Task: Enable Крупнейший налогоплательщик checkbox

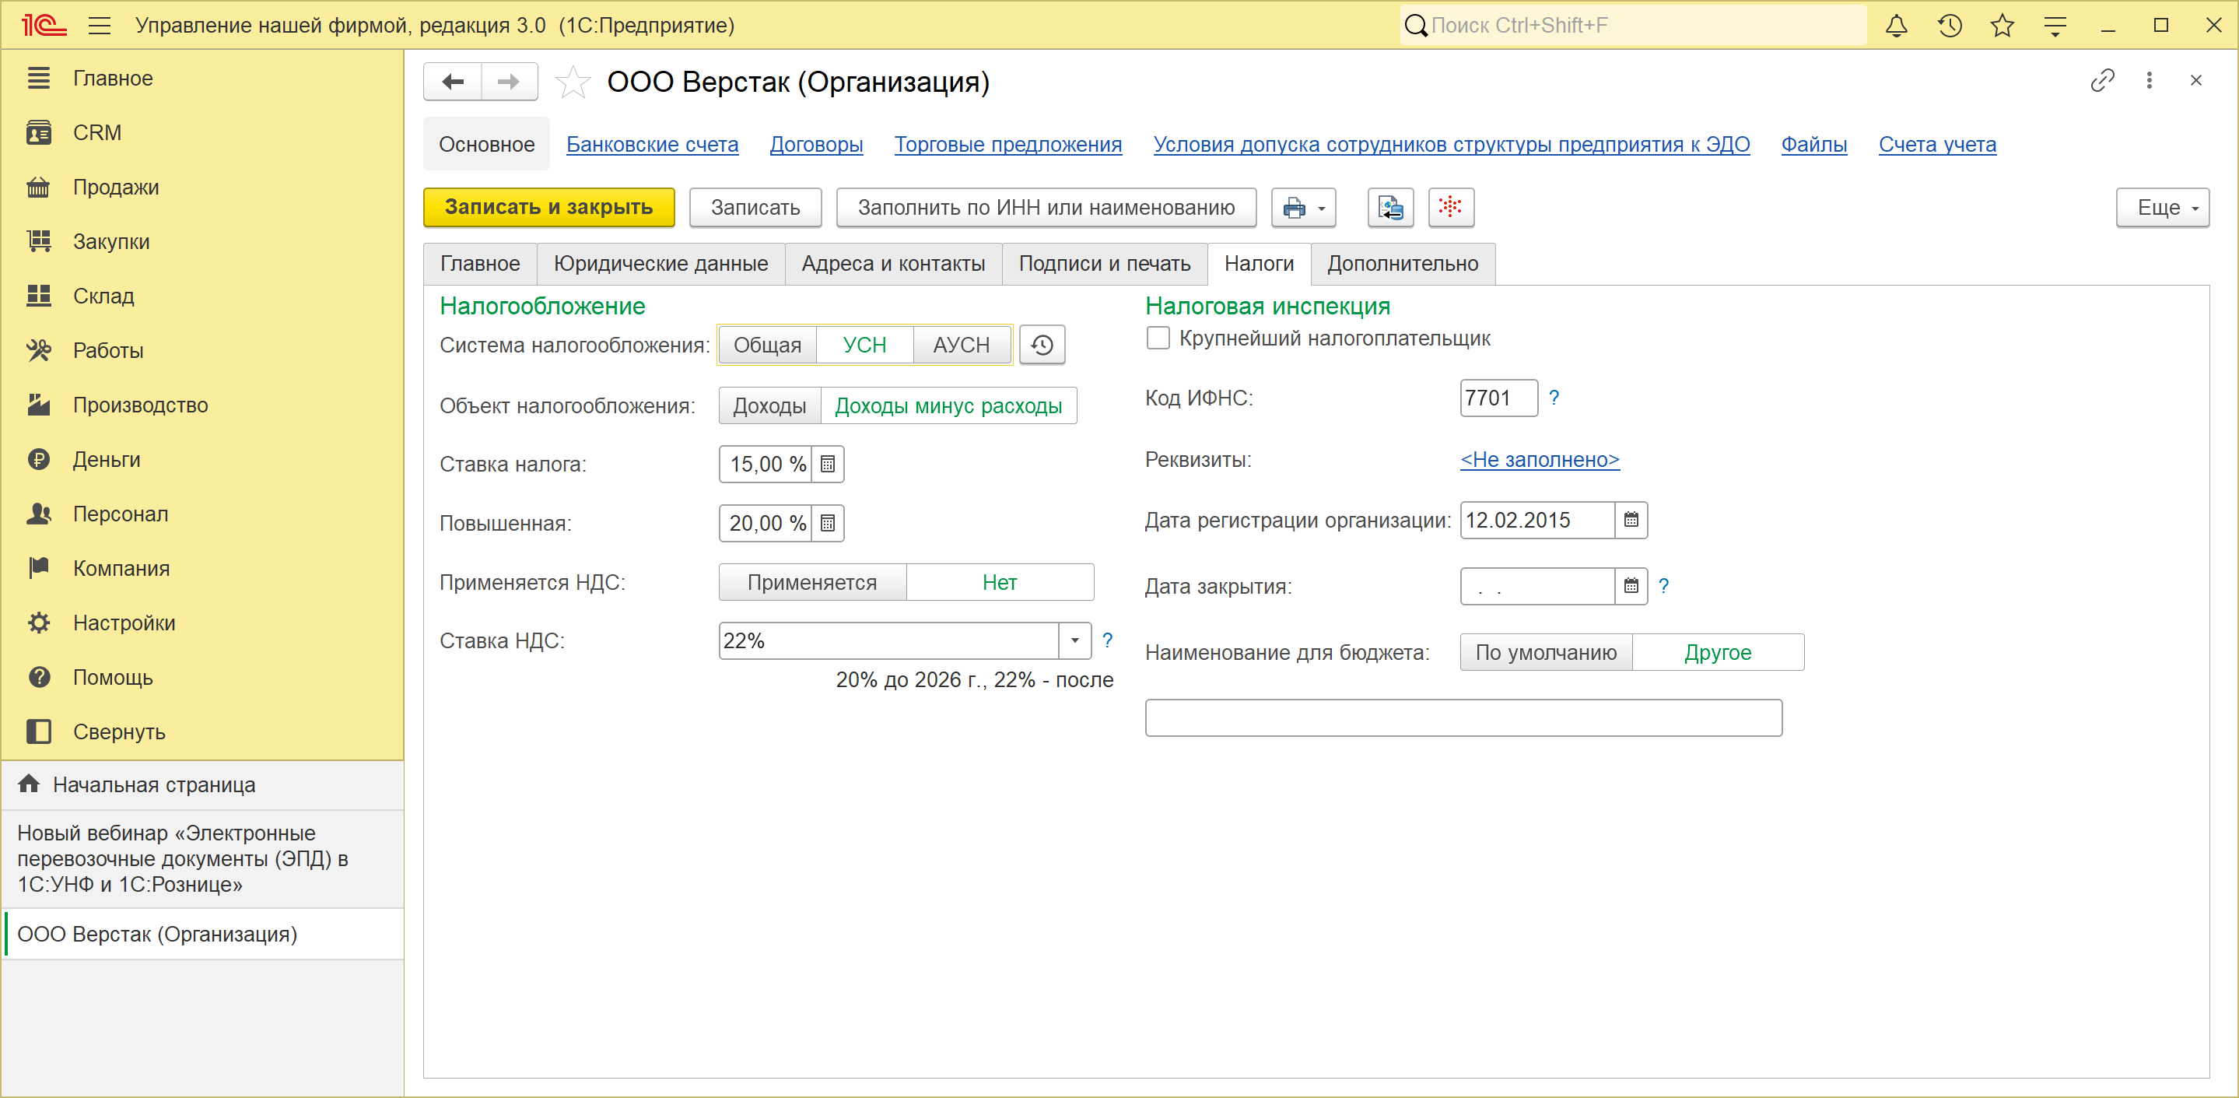Action: point(1158,339)
